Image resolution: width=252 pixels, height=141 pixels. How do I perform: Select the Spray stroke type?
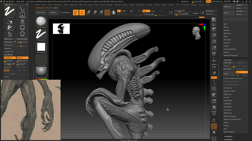point(22,22)
